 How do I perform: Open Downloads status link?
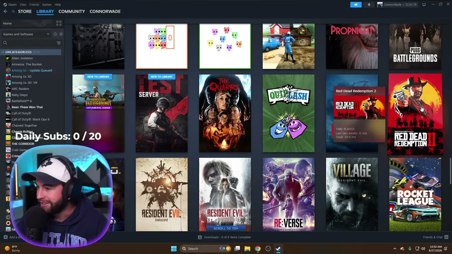pos(227,237)
